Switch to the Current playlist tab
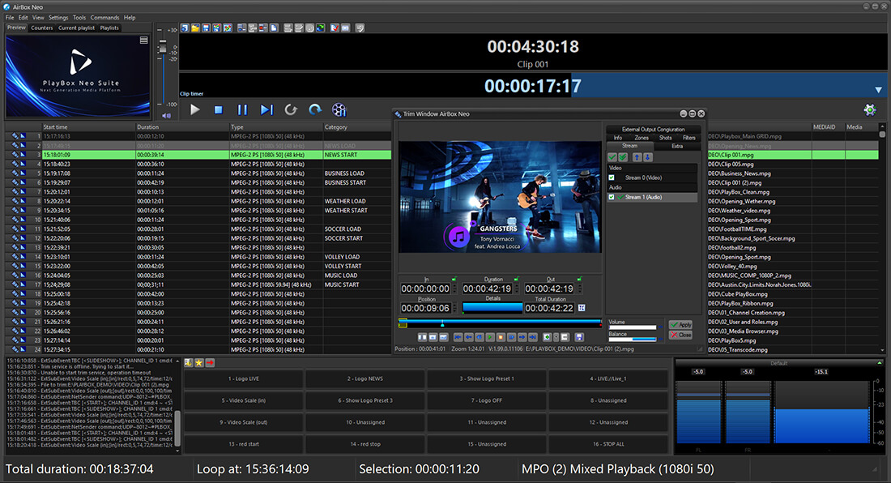Viewport: 891px width, 483px height. point(76,28)
